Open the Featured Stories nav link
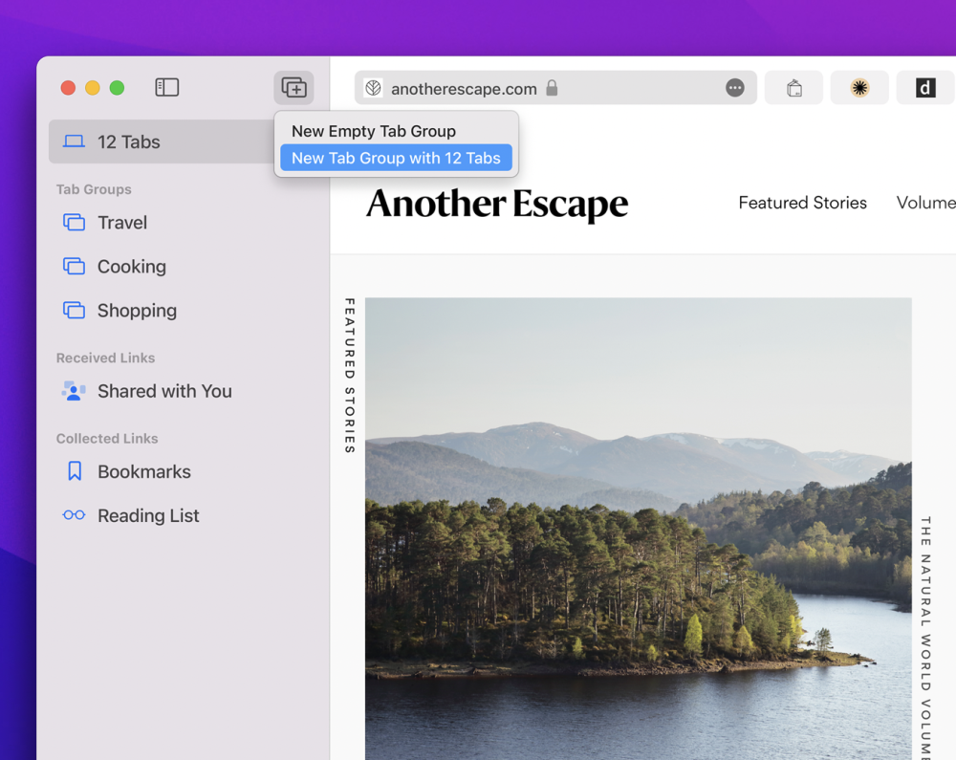 point(802,203)
